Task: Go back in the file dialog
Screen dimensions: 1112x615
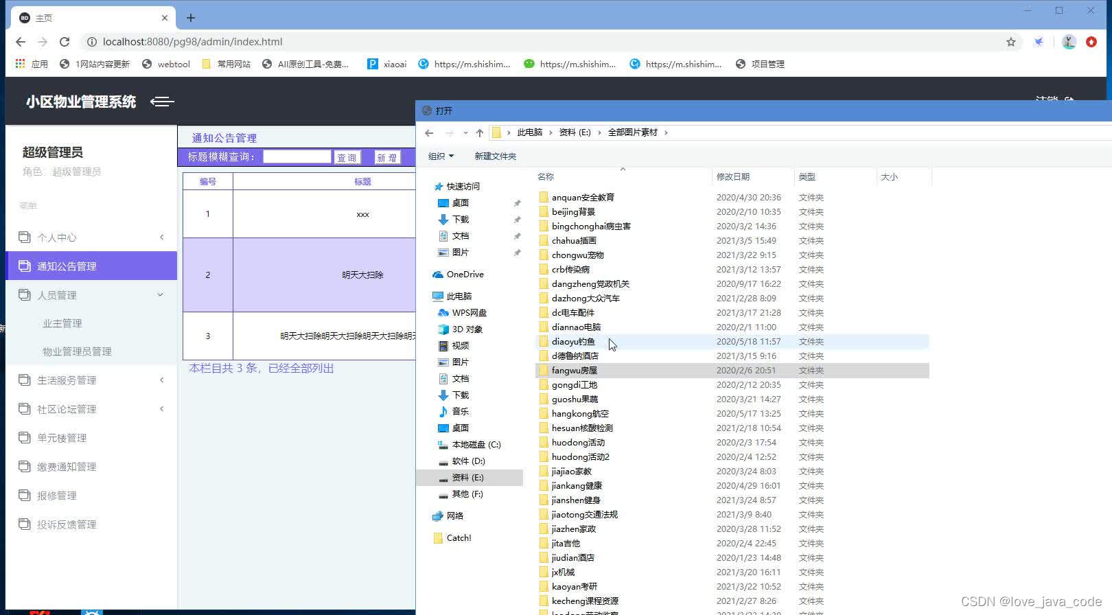Action: coord(429,132)
